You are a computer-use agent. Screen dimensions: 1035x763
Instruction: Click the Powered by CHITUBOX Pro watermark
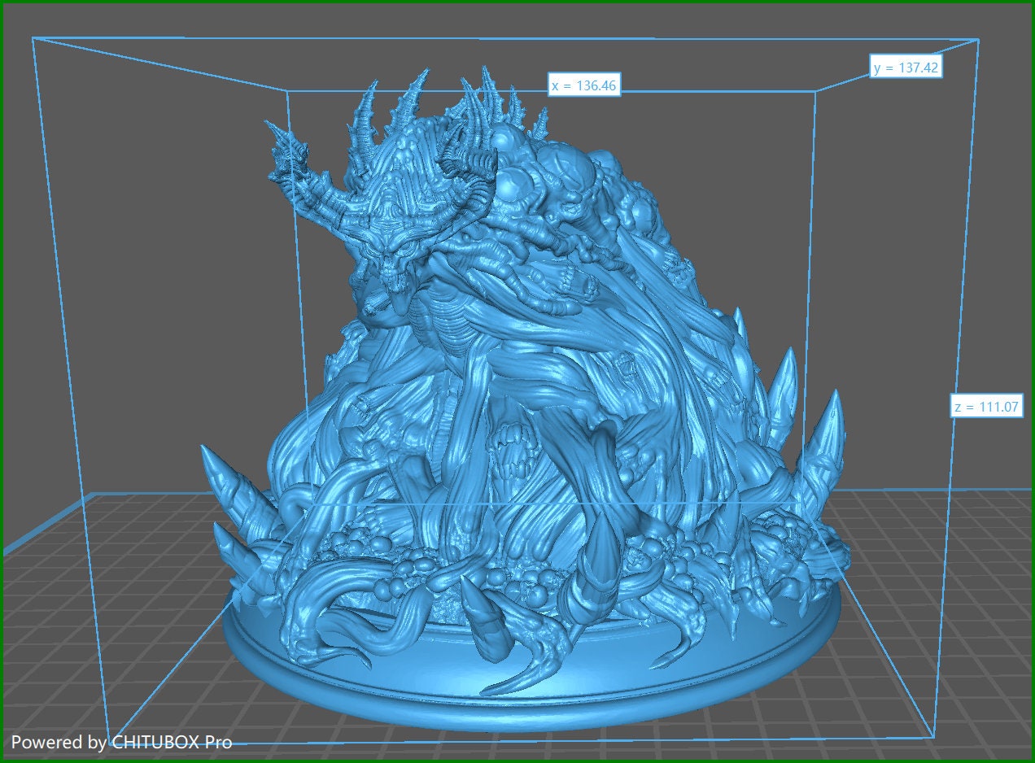pos(122,742)
